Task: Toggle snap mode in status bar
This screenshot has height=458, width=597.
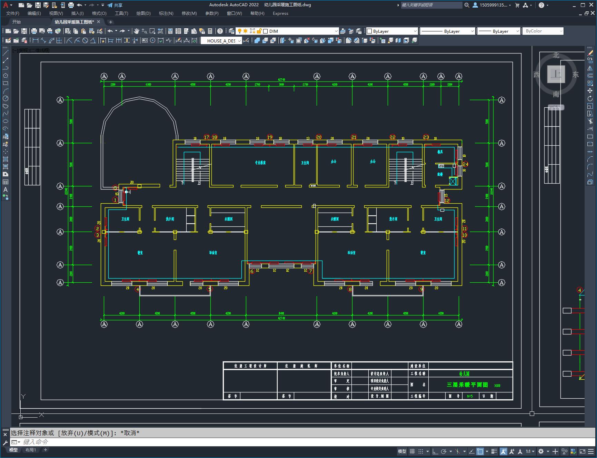Action: point(420,451)
